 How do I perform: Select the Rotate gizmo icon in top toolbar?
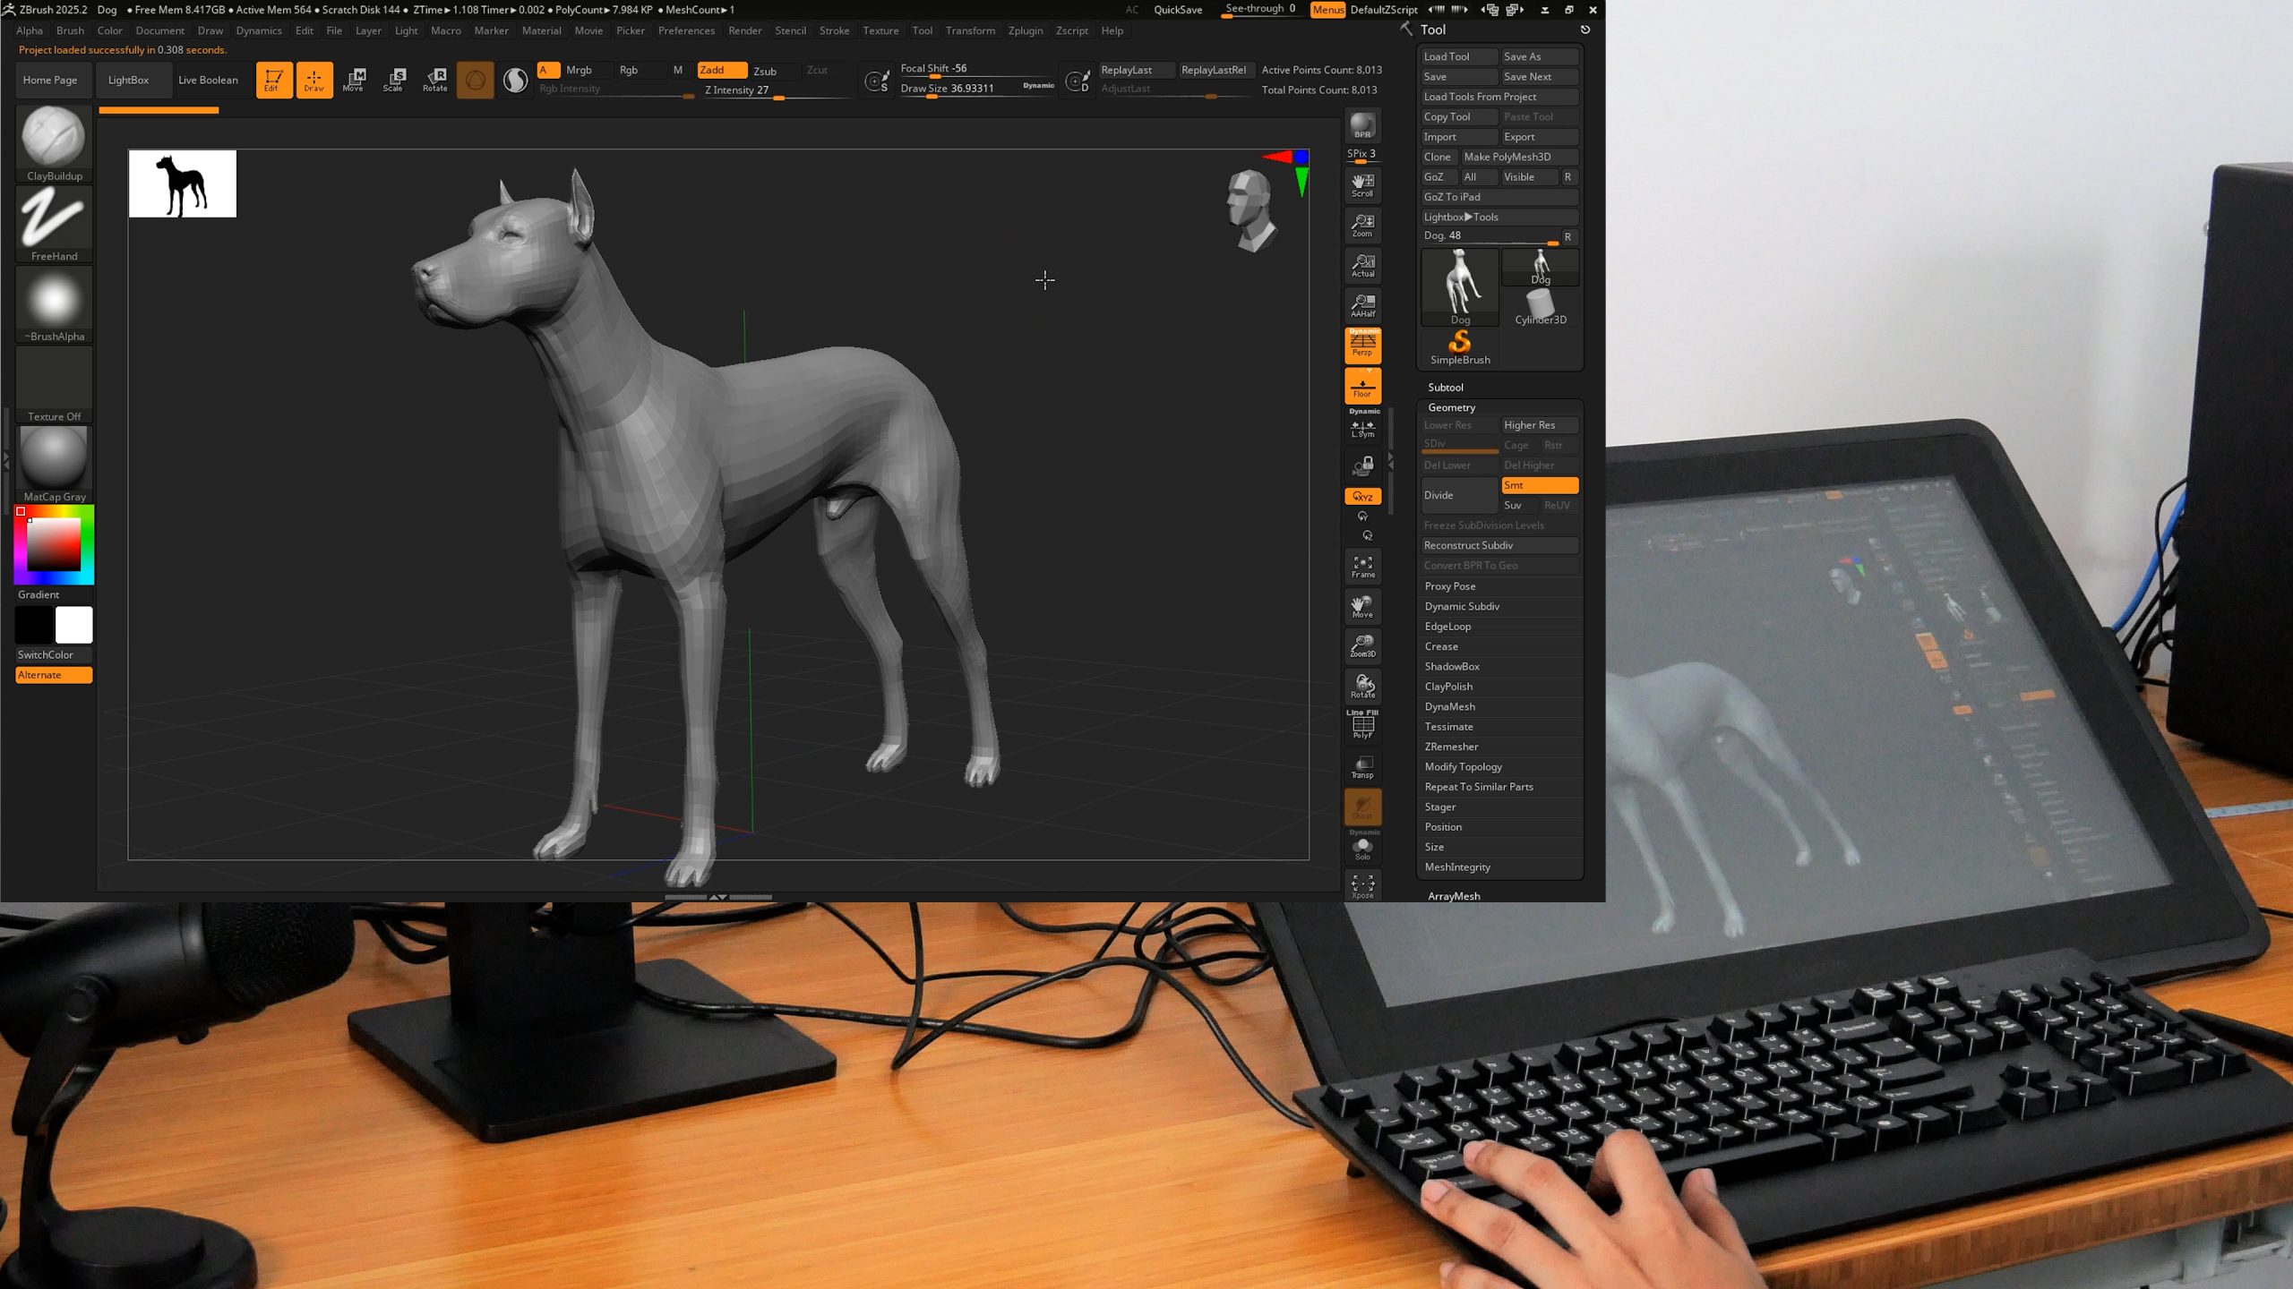click(435, 80)
